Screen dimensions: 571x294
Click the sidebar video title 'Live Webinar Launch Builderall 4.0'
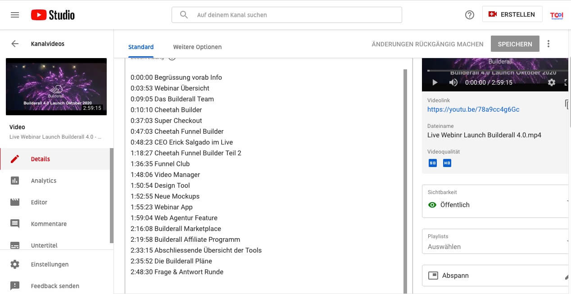(55, 137)
